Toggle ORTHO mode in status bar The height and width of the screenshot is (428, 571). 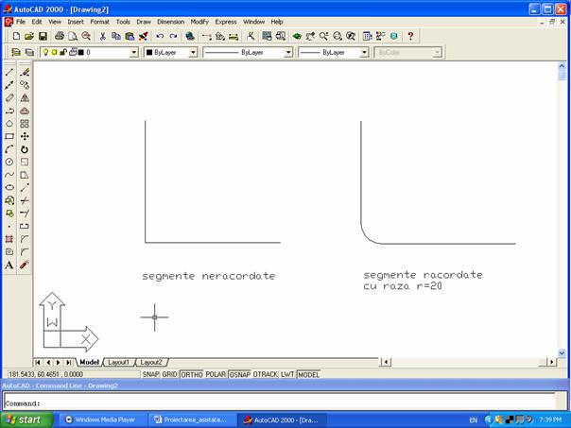click(192, 374)
